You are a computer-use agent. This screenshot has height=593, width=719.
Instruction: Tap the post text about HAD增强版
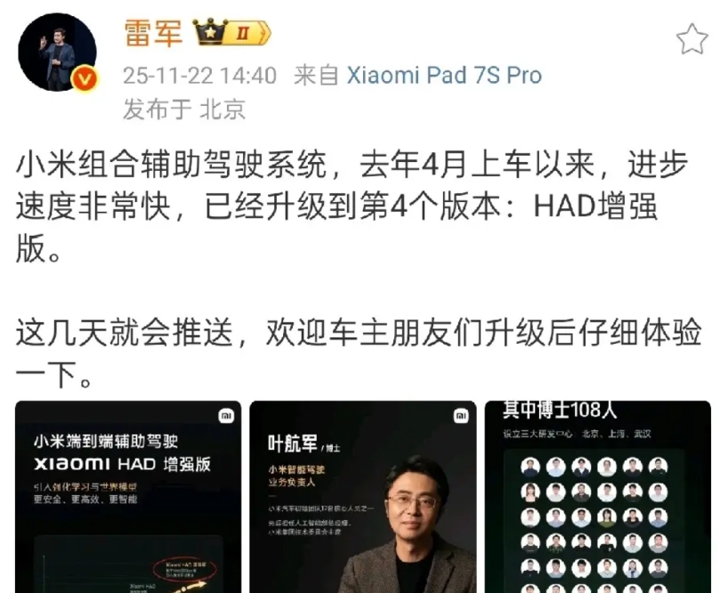[352, 206]
